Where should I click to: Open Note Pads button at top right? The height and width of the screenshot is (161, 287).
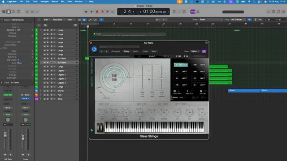click(x=274, y=12)
